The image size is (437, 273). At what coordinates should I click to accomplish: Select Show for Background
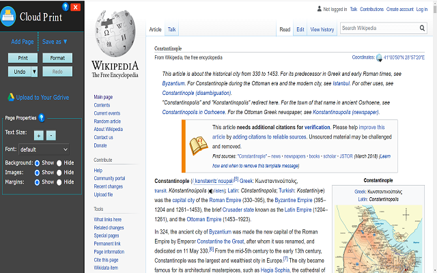37,163
